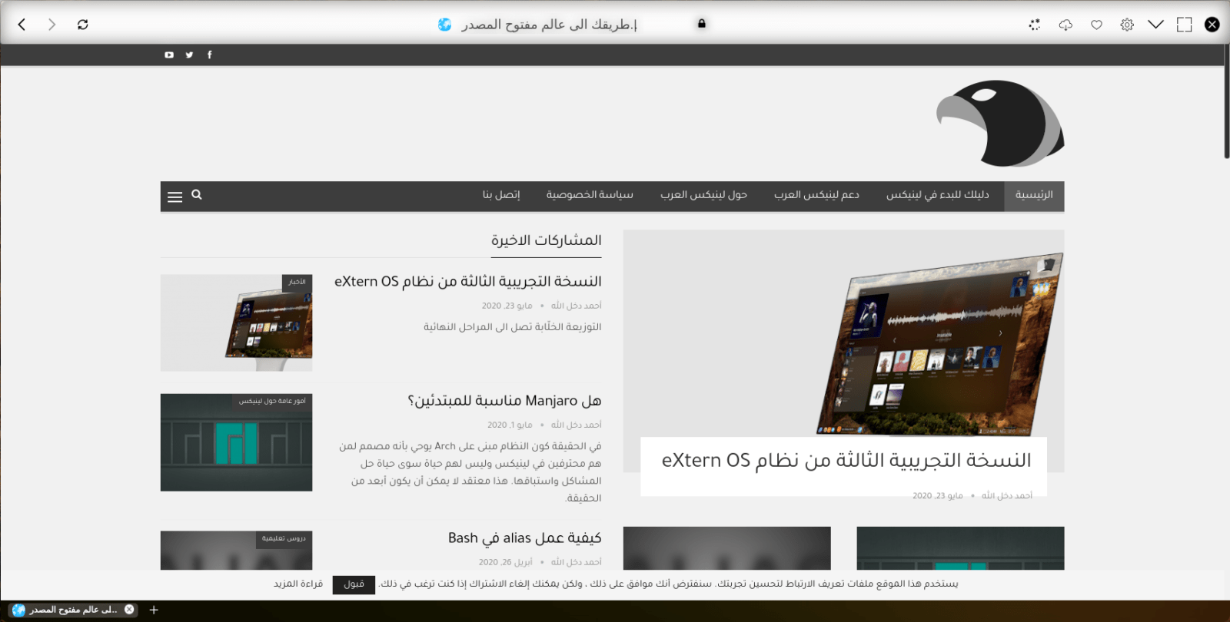
Task: Click the أمور عامة حول لينيكس category tag
Action: click(x=272, y=401)
